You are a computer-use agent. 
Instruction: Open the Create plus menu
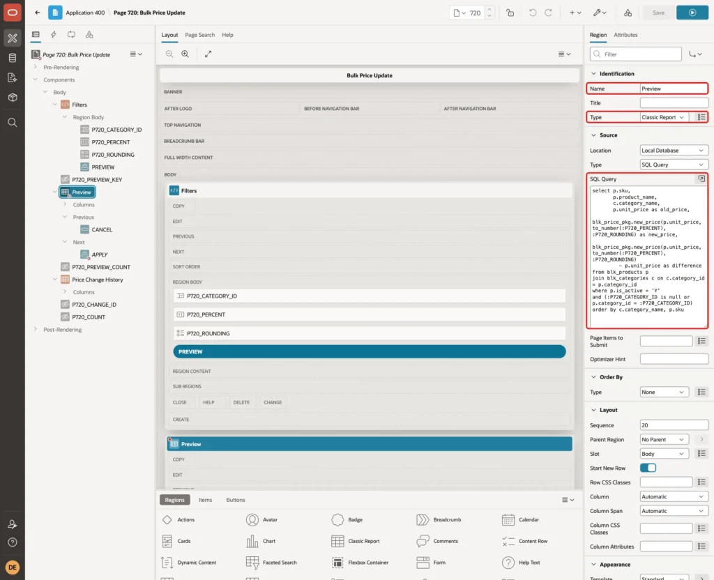pos(575,13)
